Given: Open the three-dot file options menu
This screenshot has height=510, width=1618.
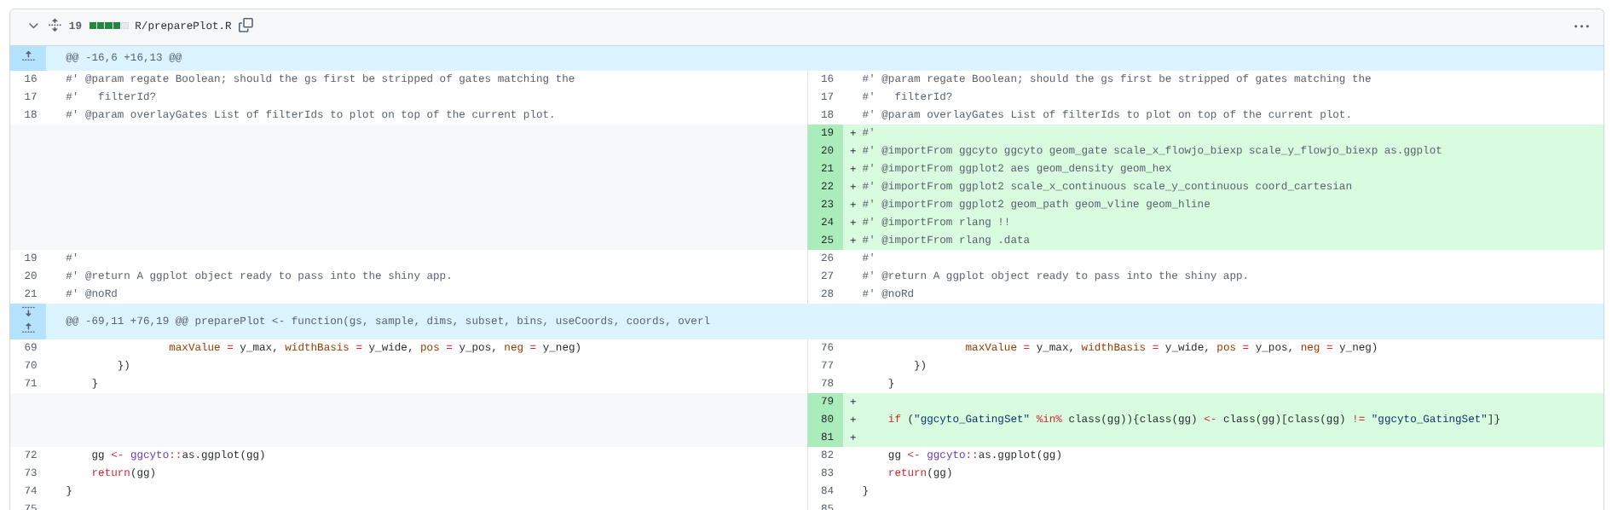Looking at the screenshot, I should click(x=1580, y=26).
